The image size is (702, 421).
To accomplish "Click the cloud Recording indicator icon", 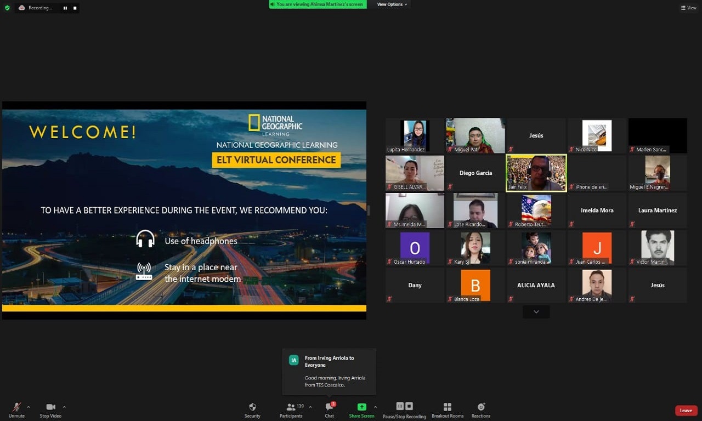I will coord(22,8).
